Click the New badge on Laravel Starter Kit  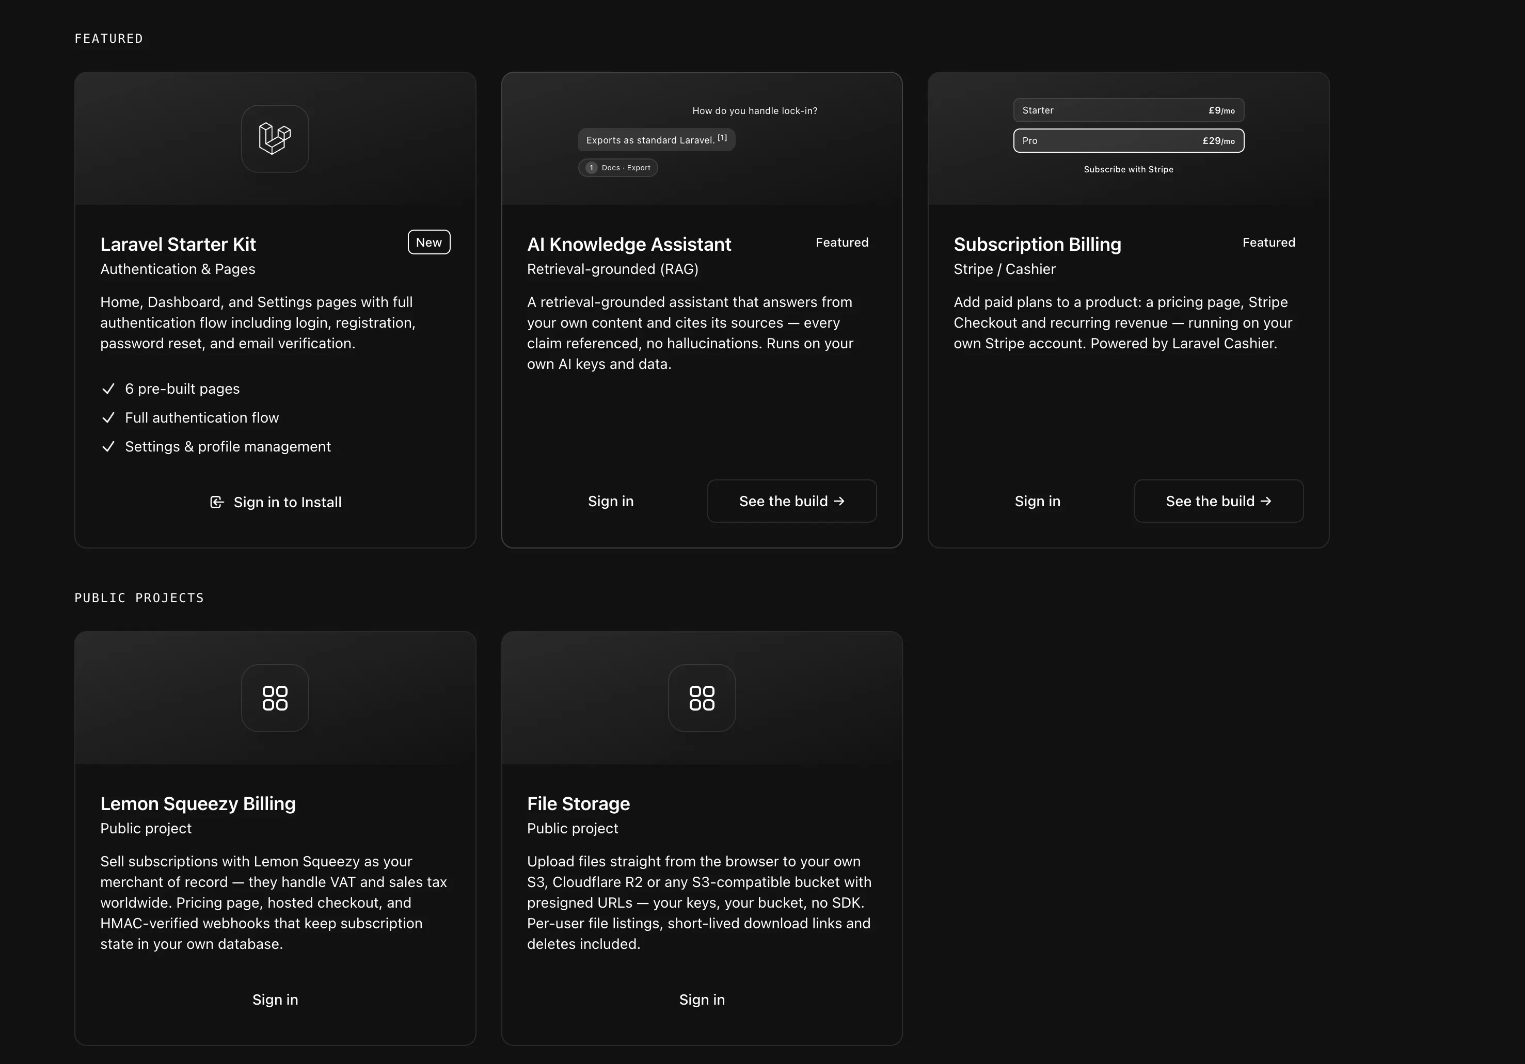(429, 243)
